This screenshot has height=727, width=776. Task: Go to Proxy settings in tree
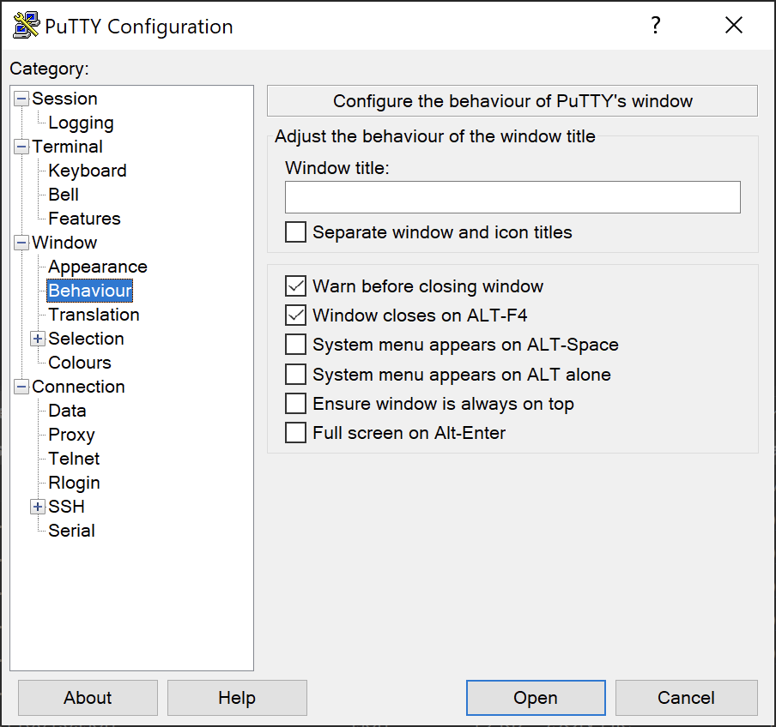tap(71, 435)
